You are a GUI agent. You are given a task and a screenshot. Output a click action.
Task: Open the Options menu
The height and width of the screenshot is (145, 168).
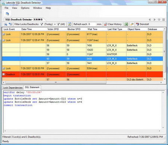tap(25, 8)
